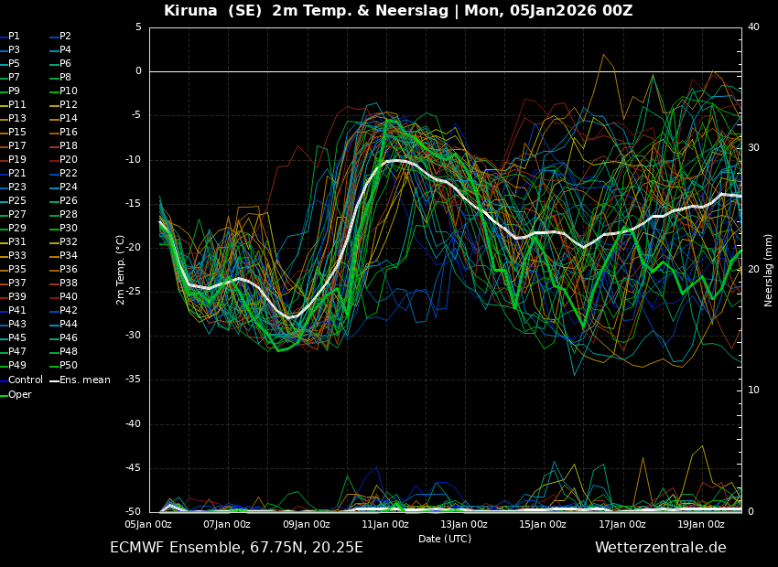
Task: Click the '5' temperature axis tick
Action: click(138, 27)
